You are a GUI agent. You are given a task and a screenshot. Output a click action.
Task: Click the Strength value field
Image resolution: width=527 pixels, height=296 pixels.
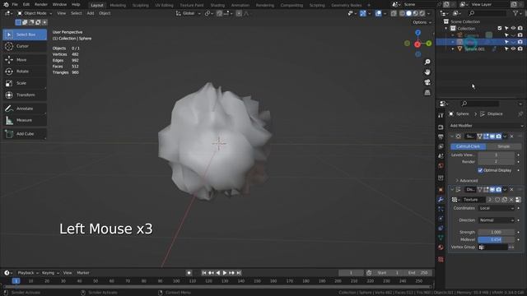pyautogui.click(x=496, y=232)
